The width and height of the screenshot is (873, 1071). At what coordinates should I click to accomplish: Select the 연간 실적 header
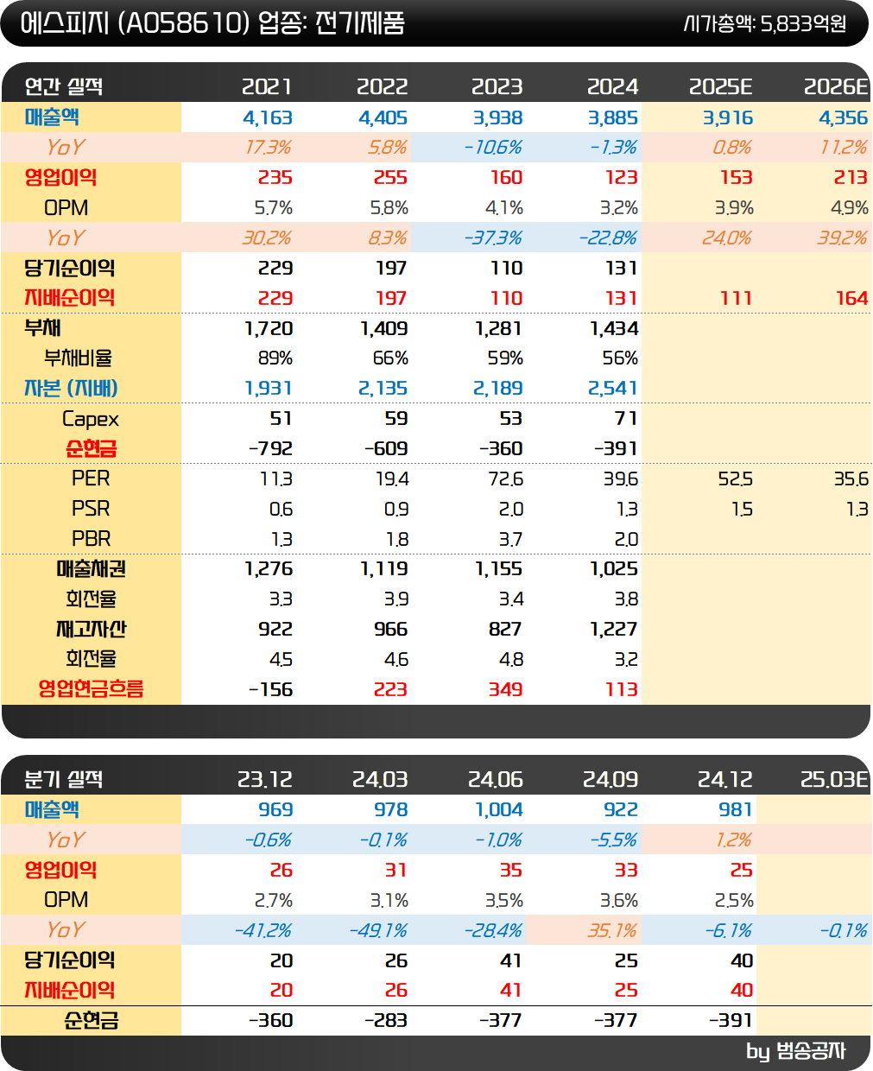coord(64,86)
